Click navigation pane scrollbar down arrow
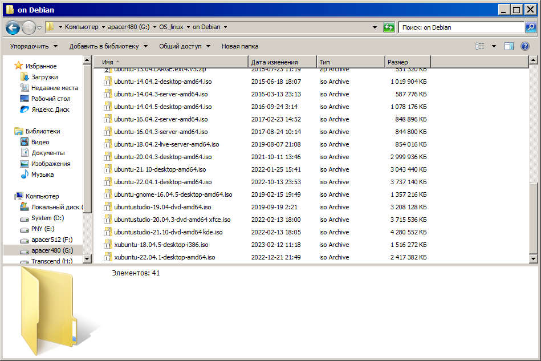The height and width of the screenshot is (361, 541). [87, 258]
